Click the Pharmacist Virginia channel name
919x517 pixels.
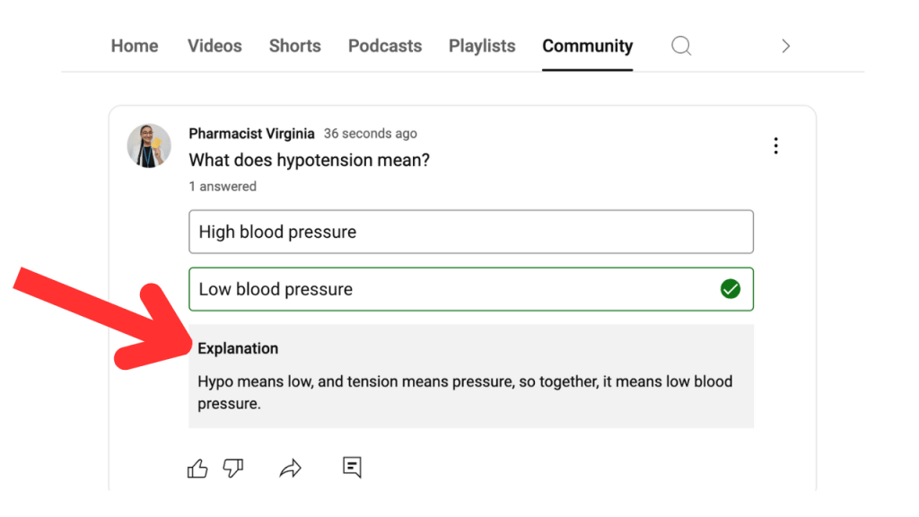coord(251,133)
